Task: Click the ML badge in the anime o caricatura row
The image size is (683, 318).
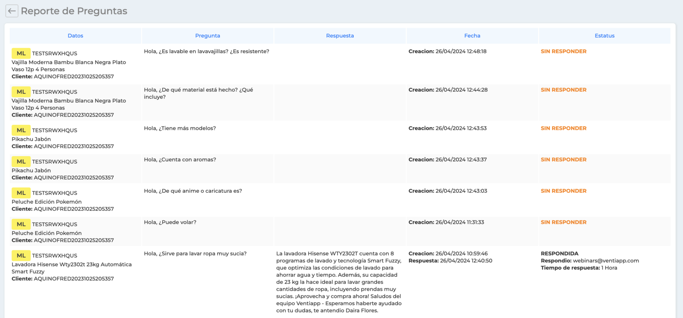Action: (x=21, y=193)
